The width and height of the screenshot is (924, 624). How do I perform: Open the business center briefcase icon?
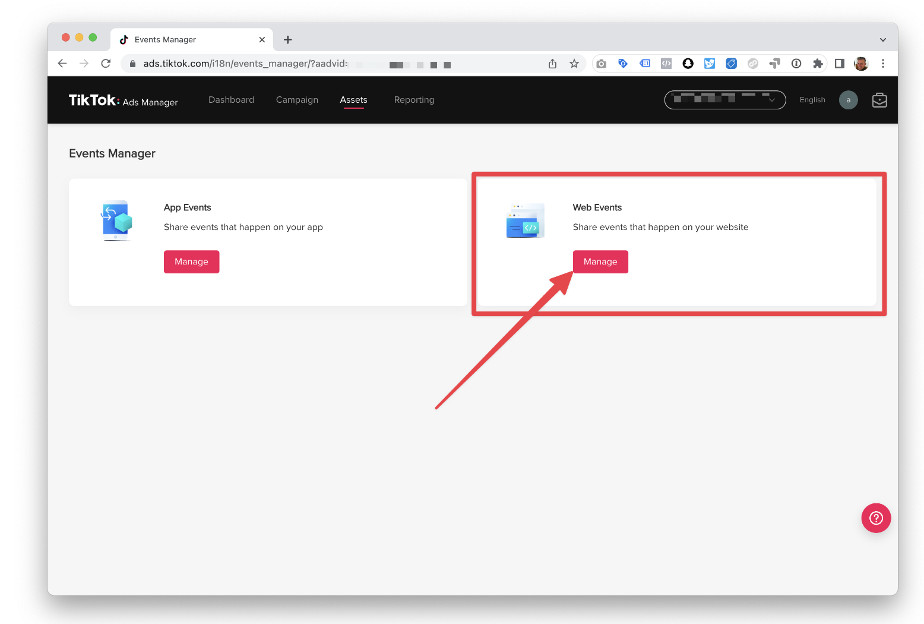point(879,100)
